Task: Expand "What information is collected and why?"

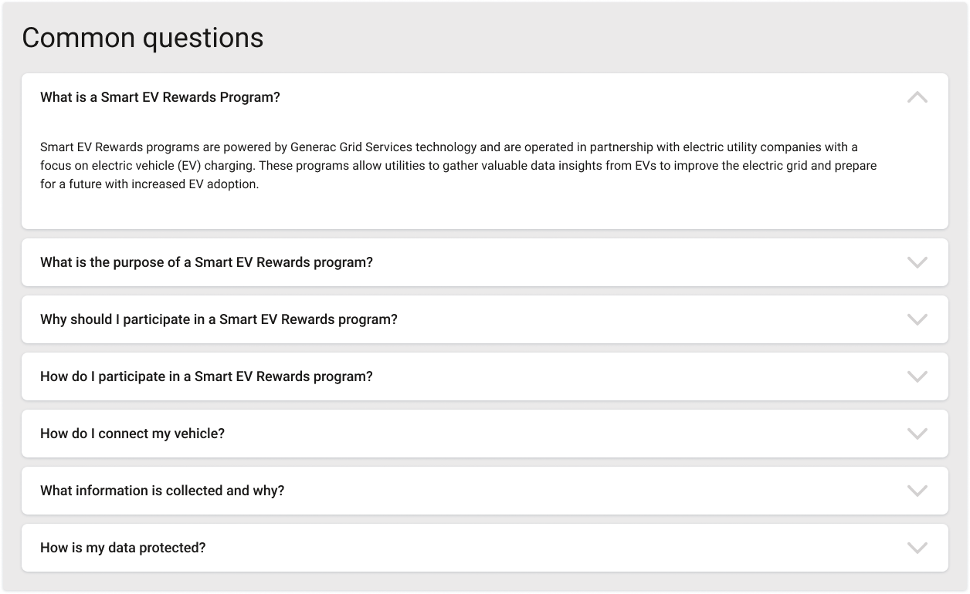Action: click(x=162, y=491)
